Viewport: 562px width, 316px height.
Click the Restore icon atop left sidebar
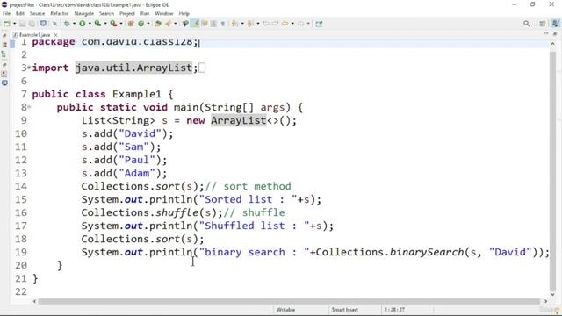(4, 35)
